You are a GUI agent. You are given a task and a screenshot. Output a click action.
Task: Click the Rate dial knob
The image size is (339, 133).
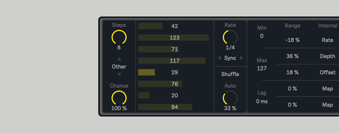pos(230,37)
